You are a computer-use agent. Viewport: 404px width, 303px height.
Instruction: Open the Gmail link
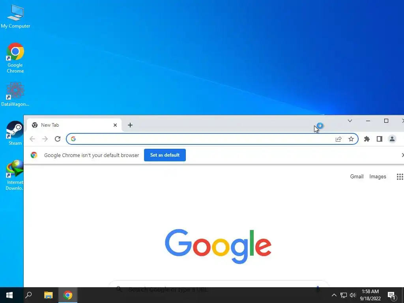coord(357,176)
